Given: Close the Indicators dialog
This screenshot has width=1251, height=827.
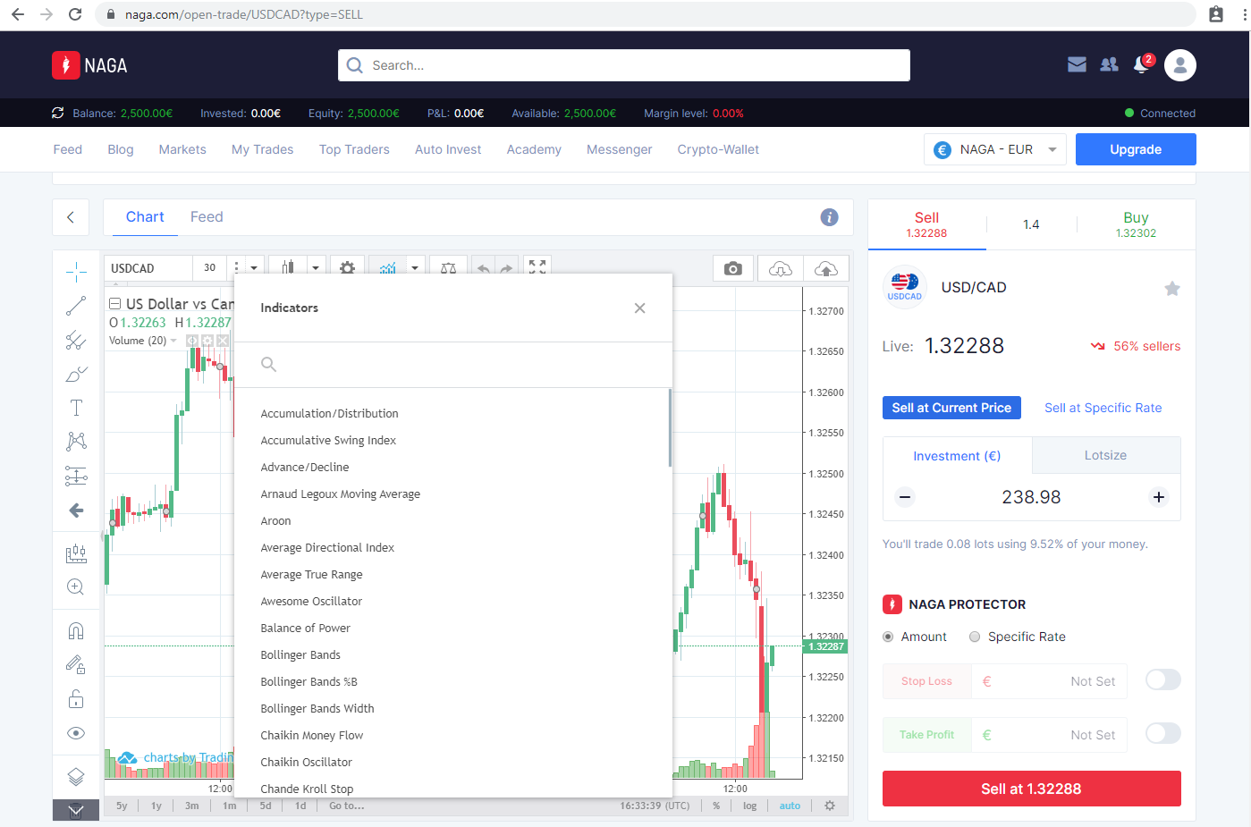Looking at the screenshot, I should tap(639, 308).
